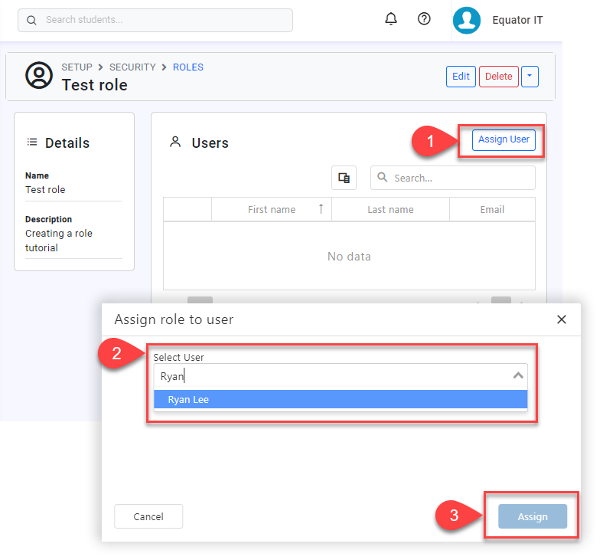Click the column chooser icon

(344, 178)
